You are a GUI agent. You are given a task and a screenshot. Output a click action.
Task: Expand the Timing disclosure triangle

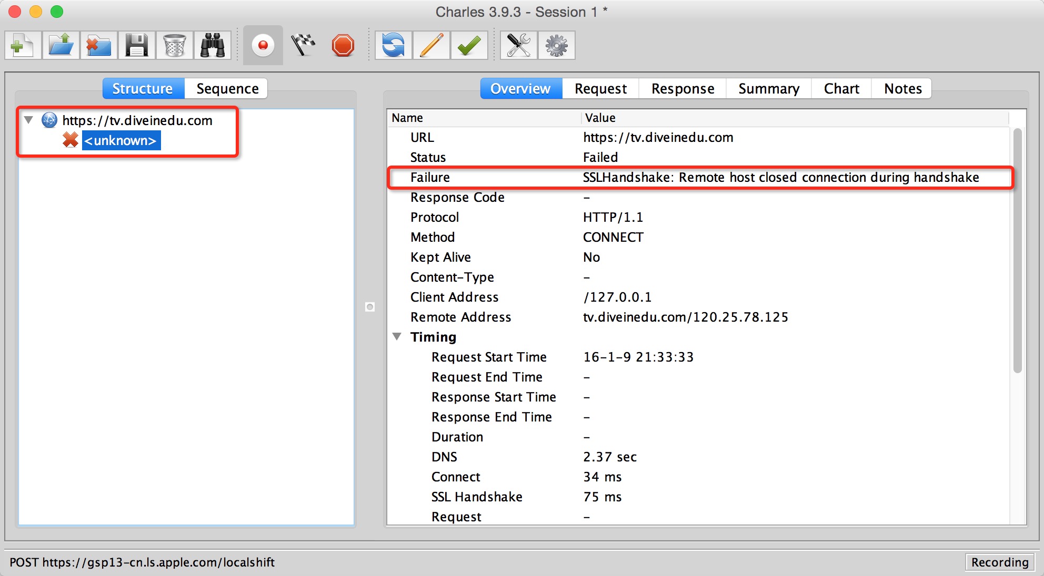tap(400, 336)
